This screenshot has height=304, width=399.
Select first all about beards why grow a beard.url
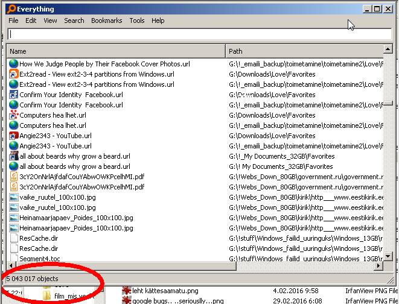pos(75,156)
